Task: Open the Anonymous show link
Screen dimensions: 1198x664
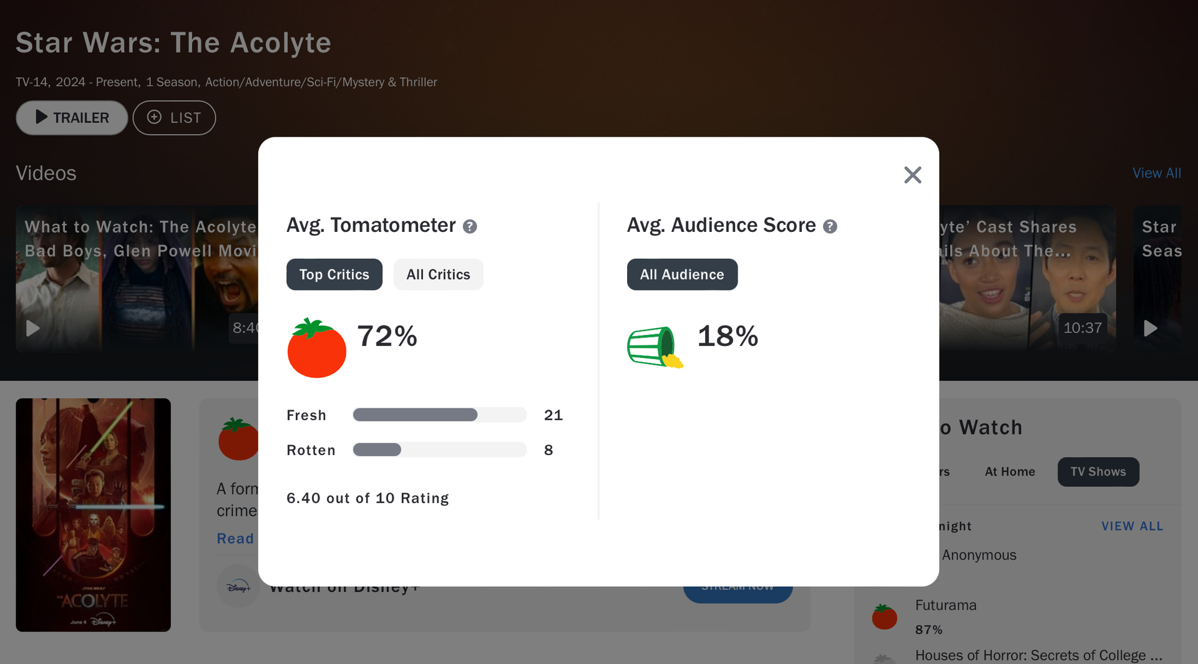Action: [979, 555]
